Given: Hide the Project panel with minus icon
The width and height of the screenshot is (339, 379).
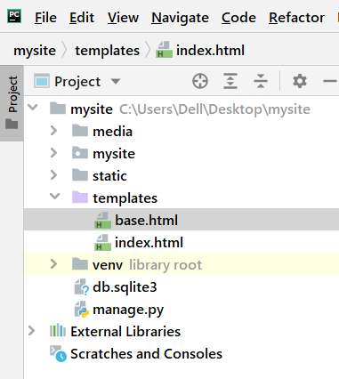Looking at the screenshot, I should 330,81.
